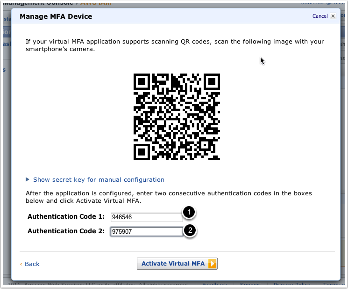Click the Cancel link in dialog header
The height and width of the screenshot is (289, 348).
click(x=320, y=16)
